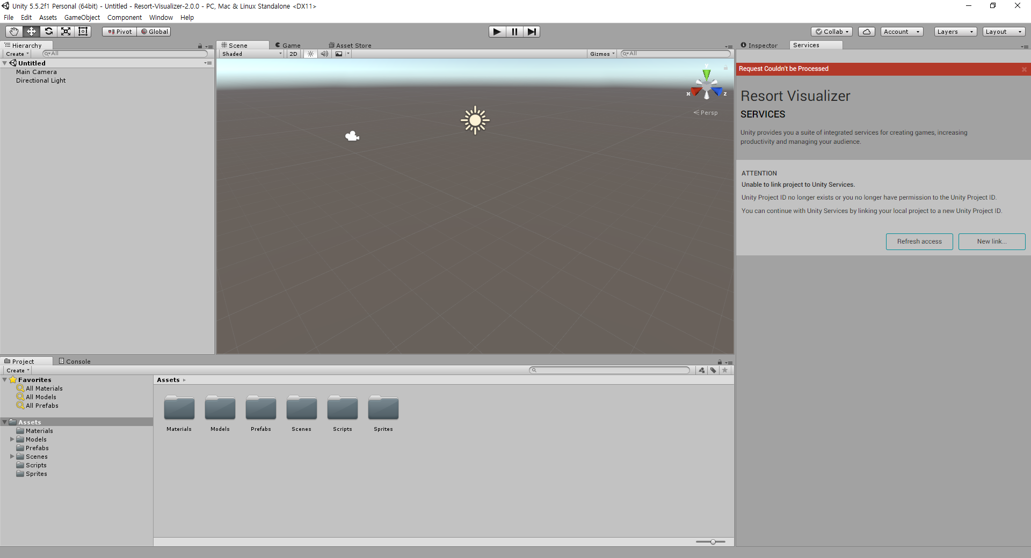Collapse the Favorites group

5,380
